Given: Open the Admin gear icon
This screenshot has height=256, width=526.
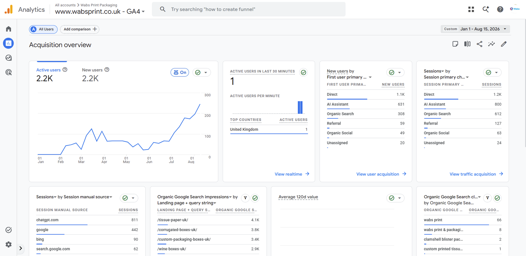Looking at the screenshot, I should (x=9, y=244).
